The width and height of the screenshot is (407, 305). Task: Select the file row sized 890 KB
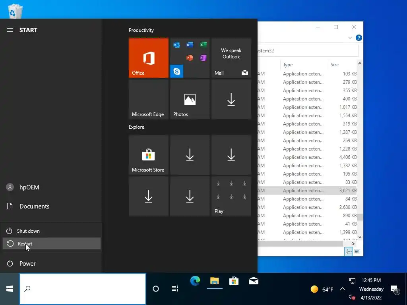pos(307,215)
